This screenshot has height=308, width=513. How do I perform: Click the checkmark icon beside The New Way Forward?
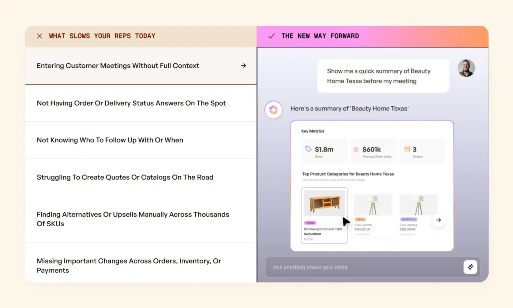pos(271,36)
